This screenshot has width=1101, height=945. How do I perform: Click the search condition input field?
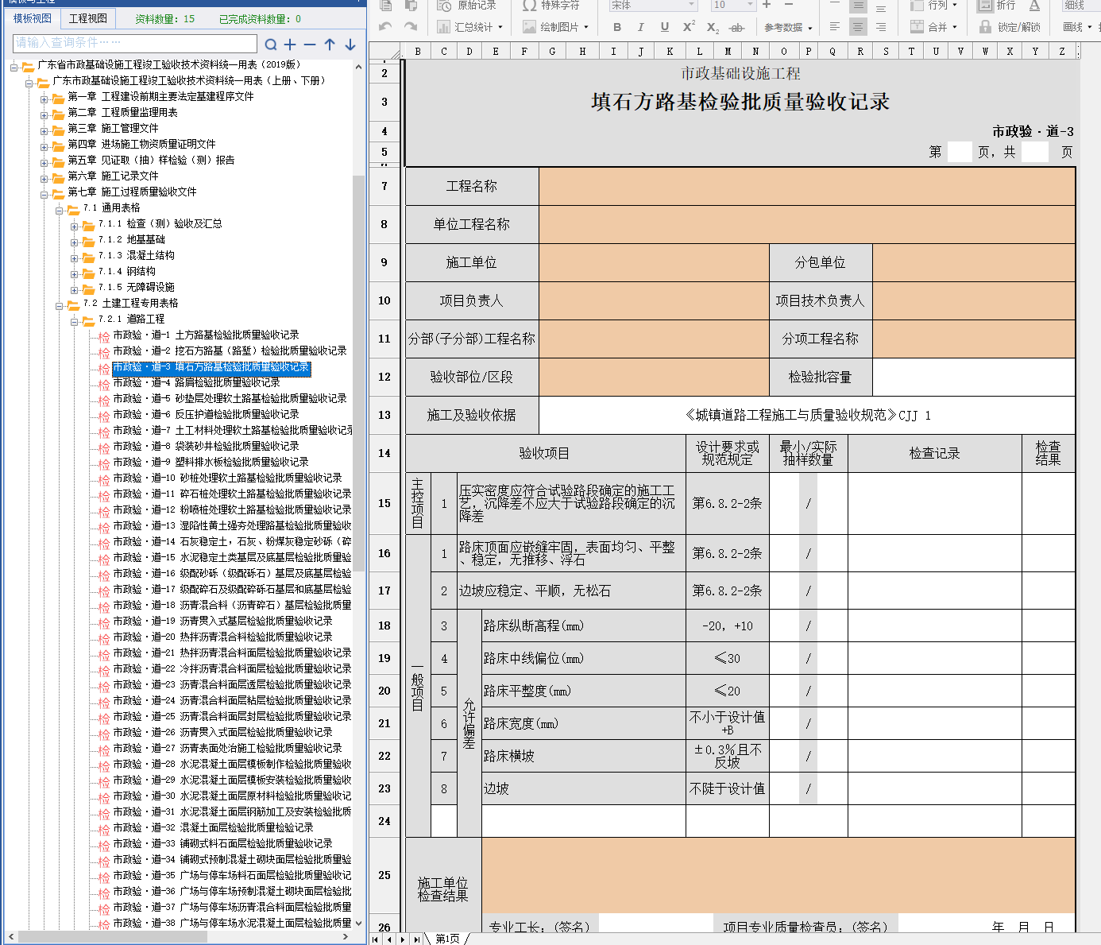(135, 43)
